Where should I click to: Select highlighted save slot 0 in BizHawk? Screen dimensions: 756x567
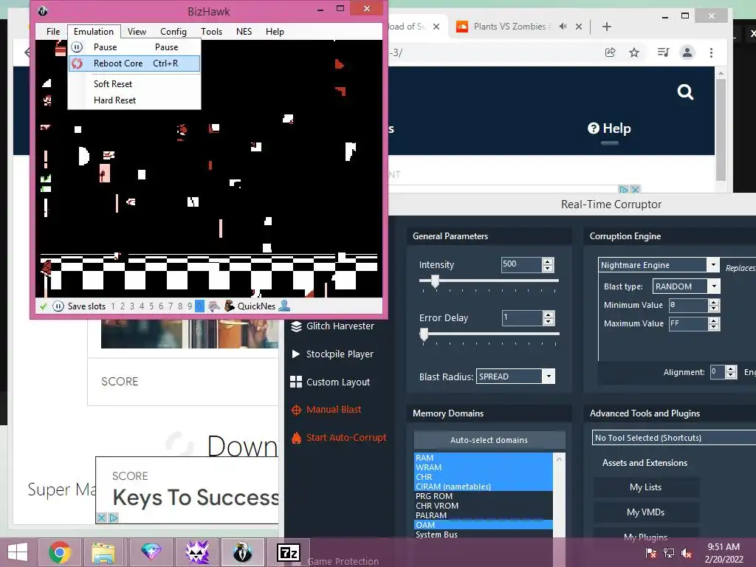point(199,306)
